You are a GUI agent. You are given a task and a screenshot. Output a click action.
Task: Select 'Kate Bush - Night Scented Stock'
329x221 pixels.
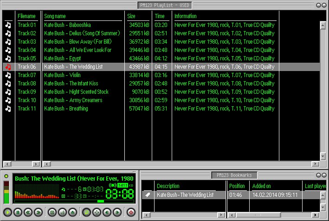[x=76, y=92]
